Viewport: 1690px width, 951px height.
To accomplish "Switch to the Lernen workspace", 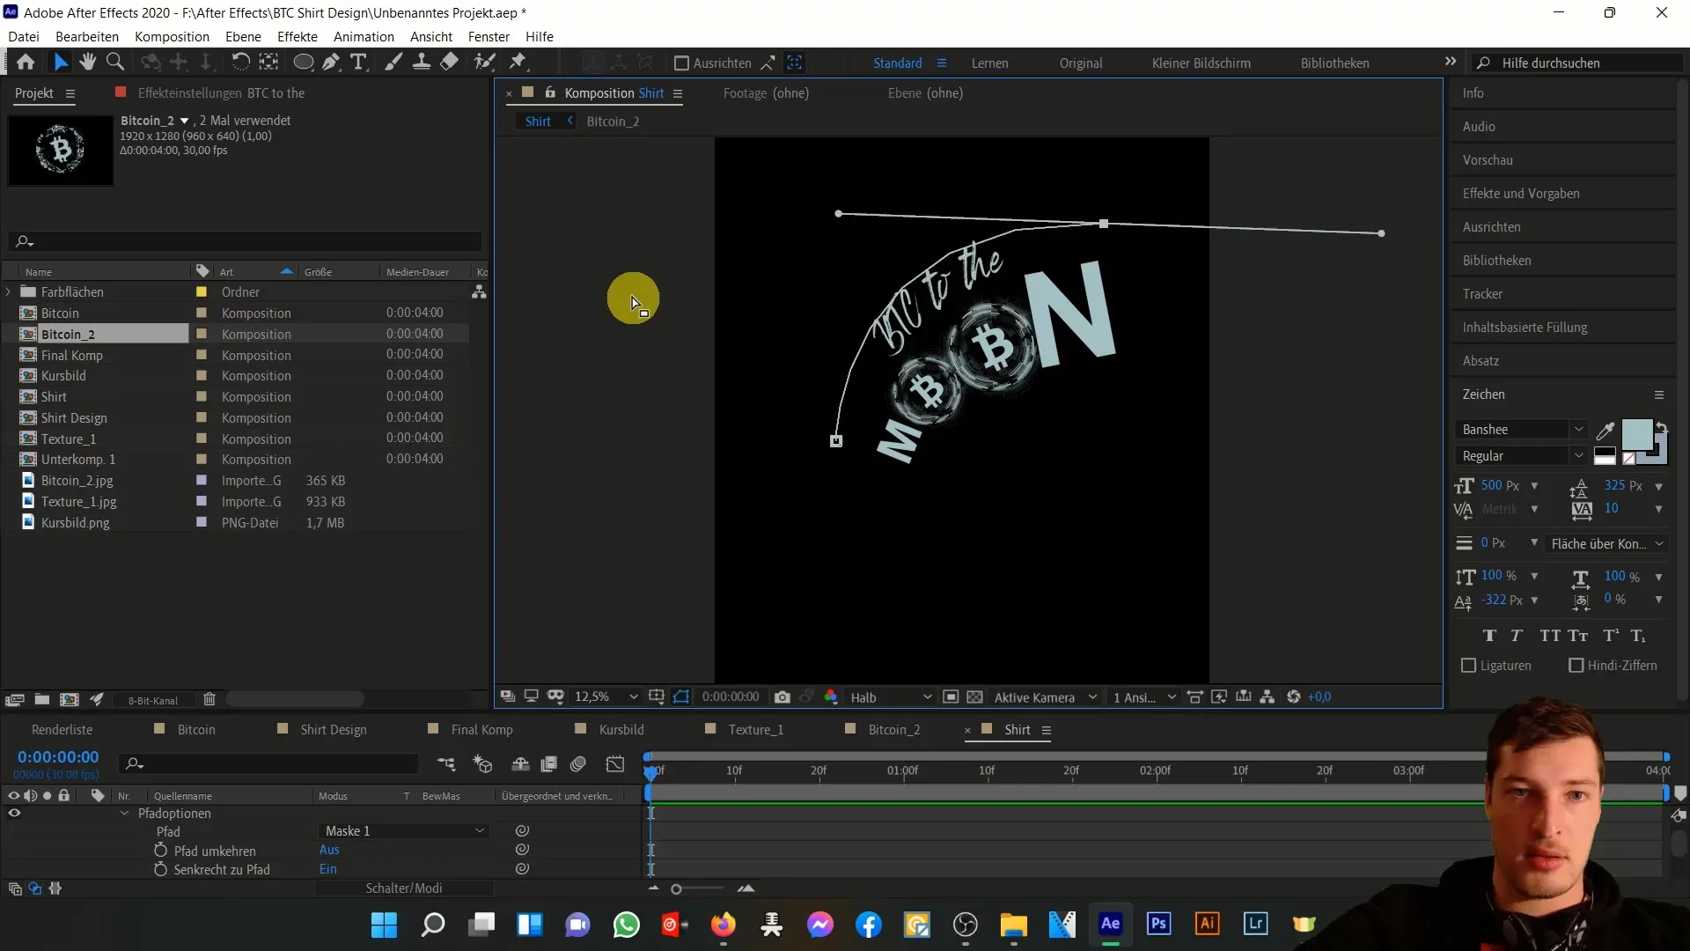I will 989,63.
